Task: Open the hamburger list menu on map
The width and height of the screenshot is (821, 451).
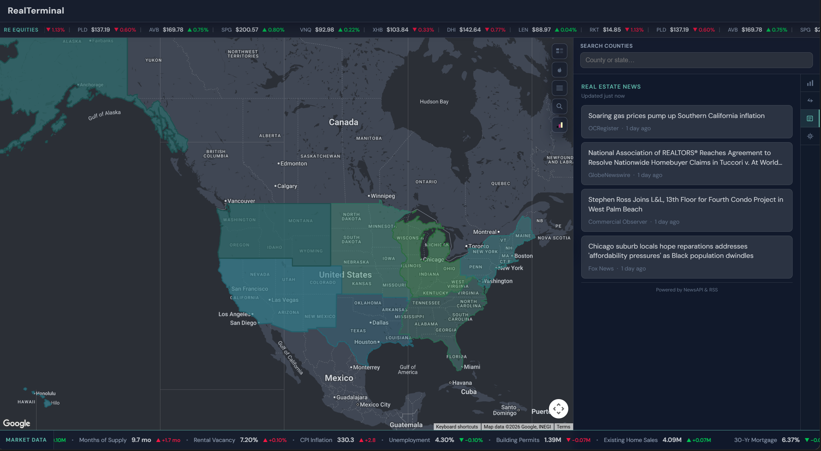Action: [x=559, y=88]
